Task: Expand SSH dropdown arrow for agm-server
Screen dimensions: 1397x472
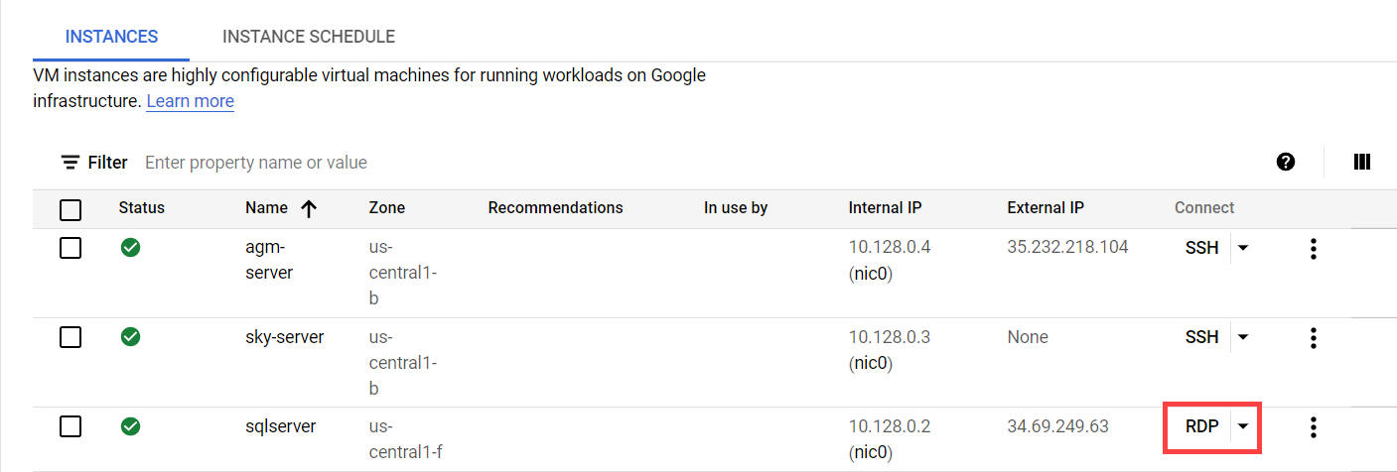Action: [1243, 248]
